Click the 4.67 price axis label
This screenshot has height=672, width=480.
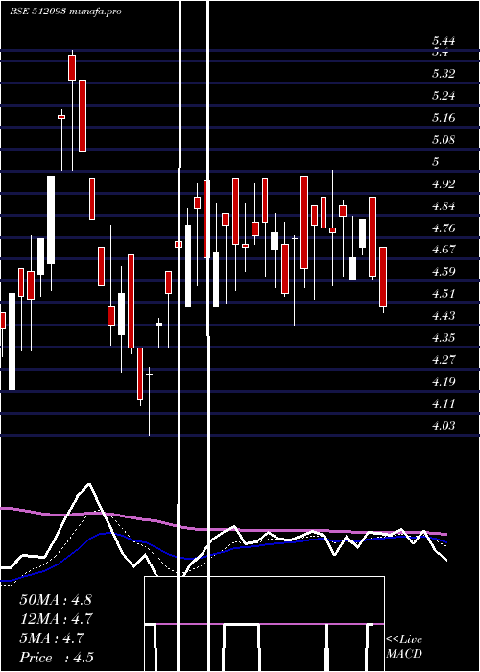pos(444,249)
